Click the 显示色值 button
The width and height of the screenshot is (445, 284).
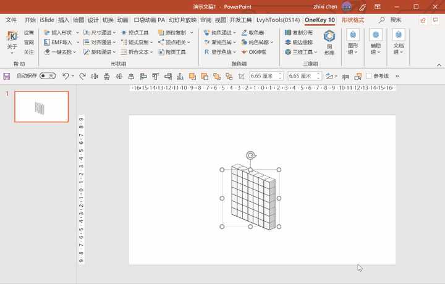(x=219, y=52)
